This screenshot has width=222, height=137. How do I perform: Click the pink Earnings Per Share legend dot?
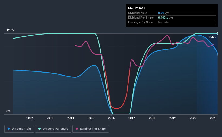pos(77,129)
